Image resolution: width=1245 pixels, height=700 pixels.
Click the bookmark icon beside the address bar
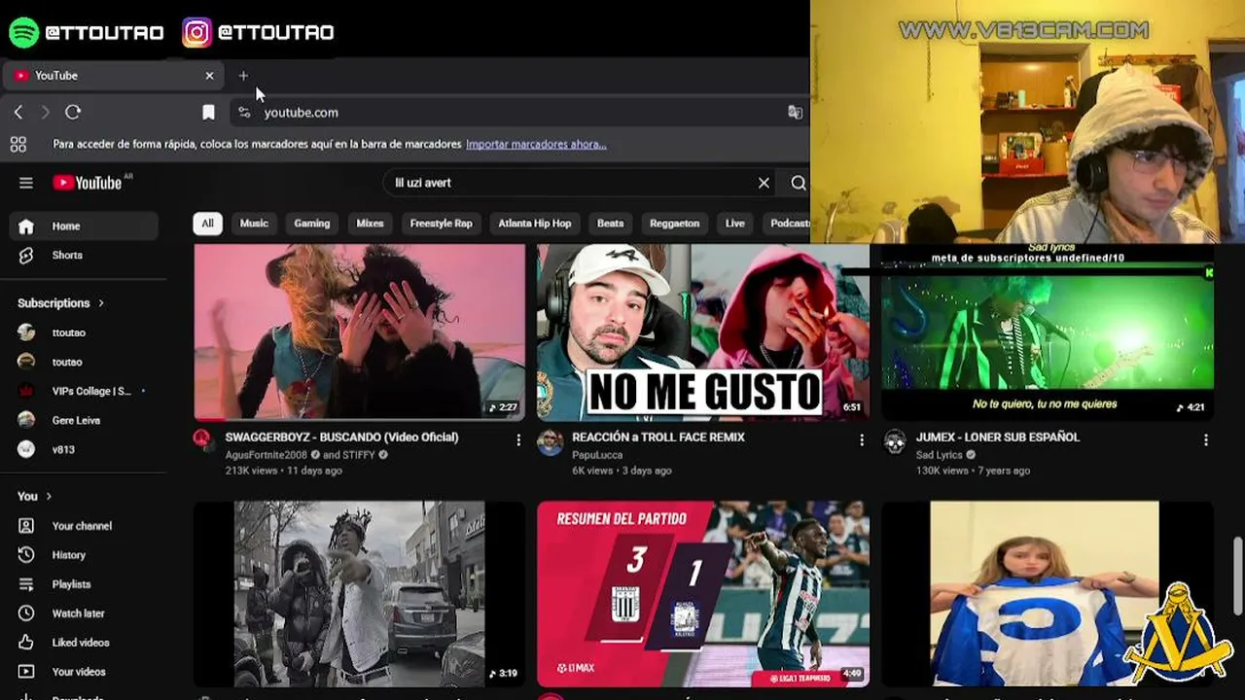coord(208,113)
